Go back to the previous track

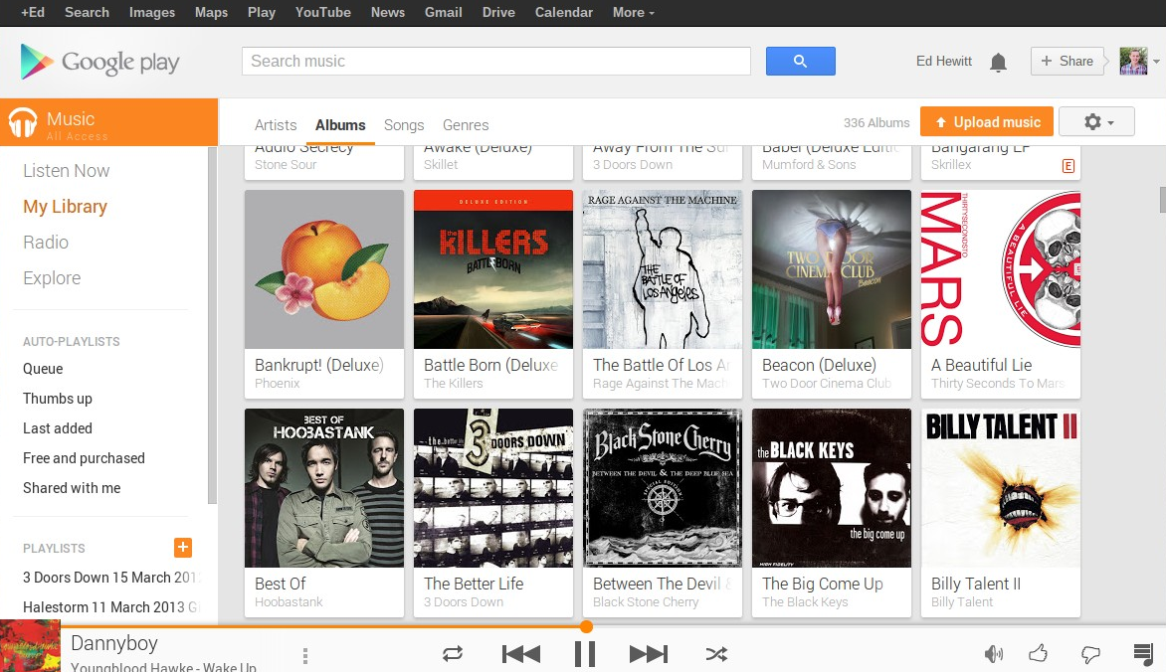click(520, 654)
